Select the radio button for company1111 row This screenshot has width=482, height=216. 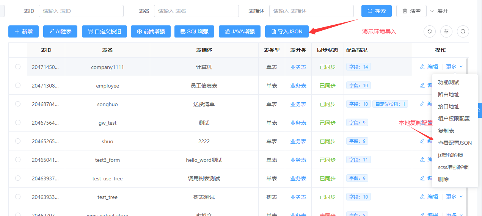[x=18, y=67]
